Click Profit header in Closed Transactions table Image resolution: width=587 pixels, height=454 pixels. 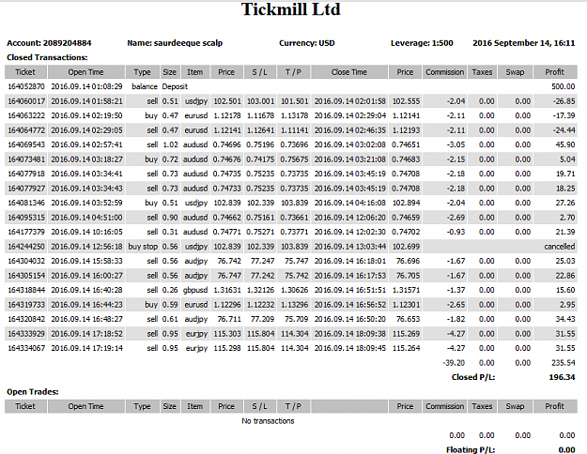[x=554, y=72]
